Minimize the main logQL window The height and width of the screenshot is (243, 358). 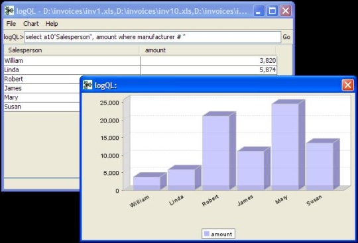(x=259, y=11)
